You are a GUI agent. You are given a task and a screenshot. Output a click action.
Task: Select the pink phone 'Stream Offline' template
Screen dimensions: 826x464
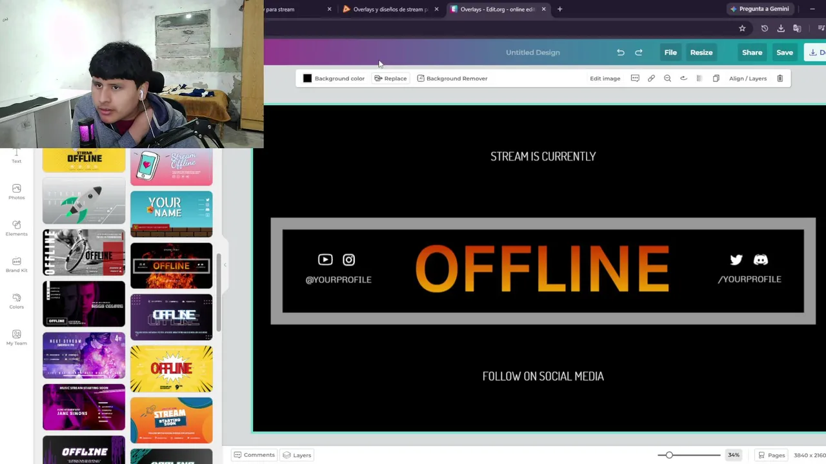pos(171,167)
